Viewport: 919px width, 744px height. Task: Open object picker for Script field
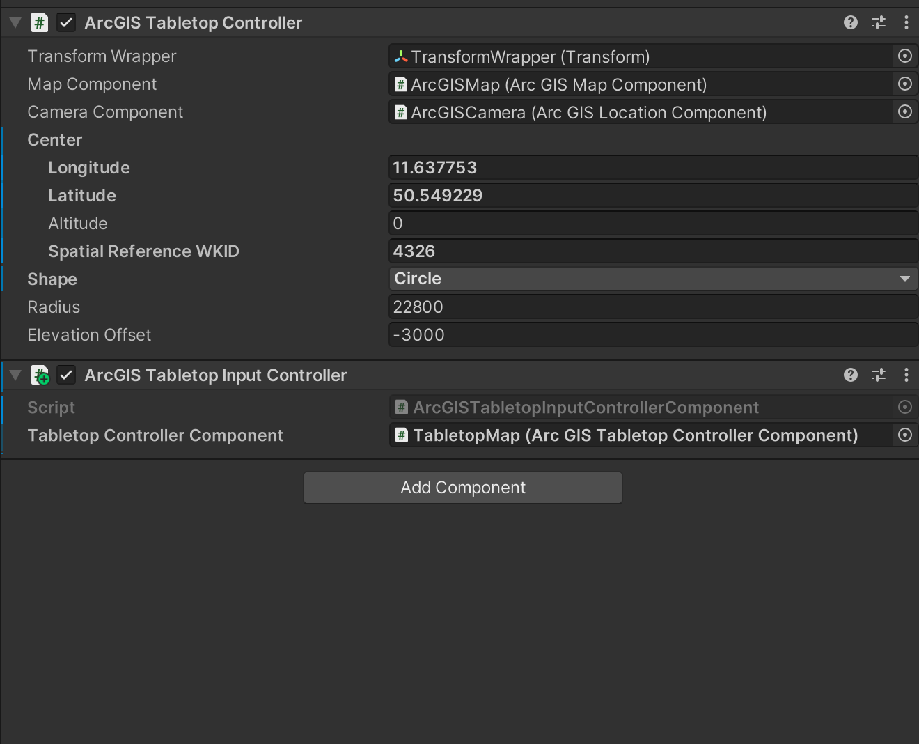coord(905,408)
